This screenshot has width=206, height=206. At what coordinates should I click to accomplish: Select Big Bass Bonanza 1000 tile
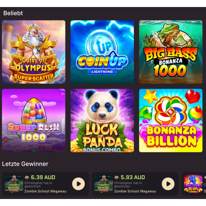click(171, 52)
